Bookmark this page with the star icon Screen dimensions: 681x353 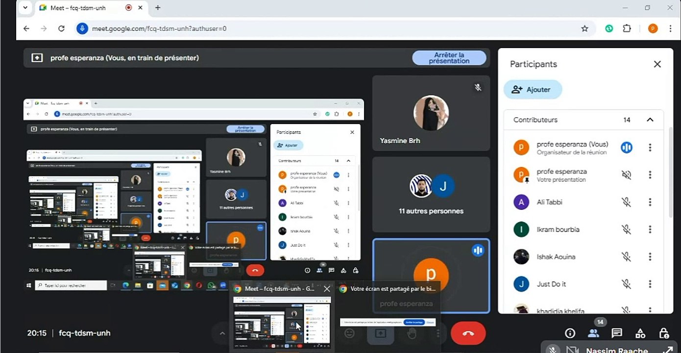click(x=584, y=28)
